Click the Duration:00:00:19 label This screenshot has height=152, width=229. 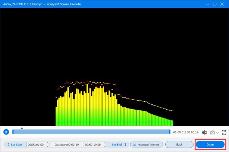[x=67, y=145]
